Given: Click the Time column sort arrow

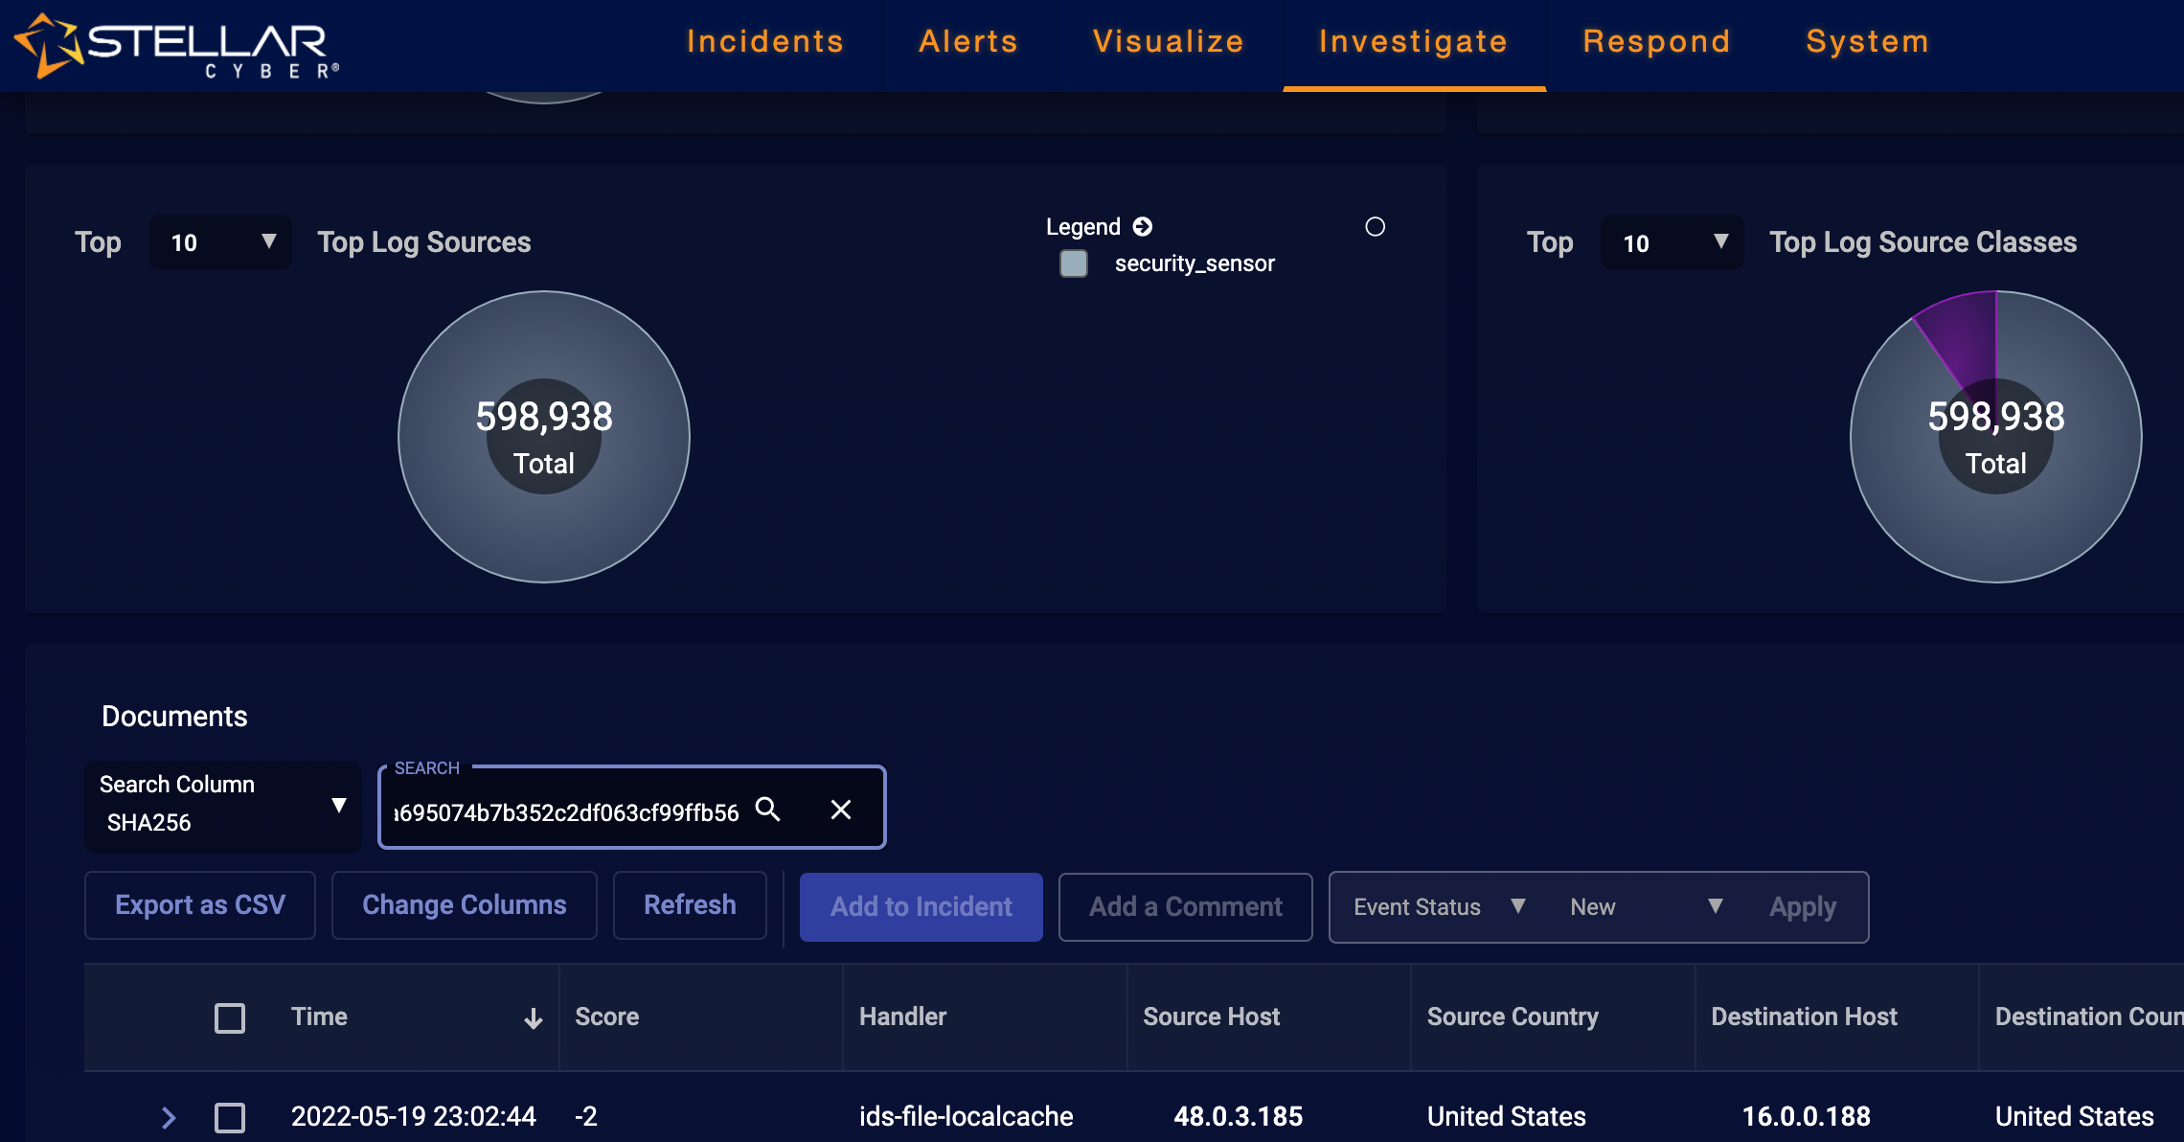Looking at the screenshot, I should point(534,1018).
